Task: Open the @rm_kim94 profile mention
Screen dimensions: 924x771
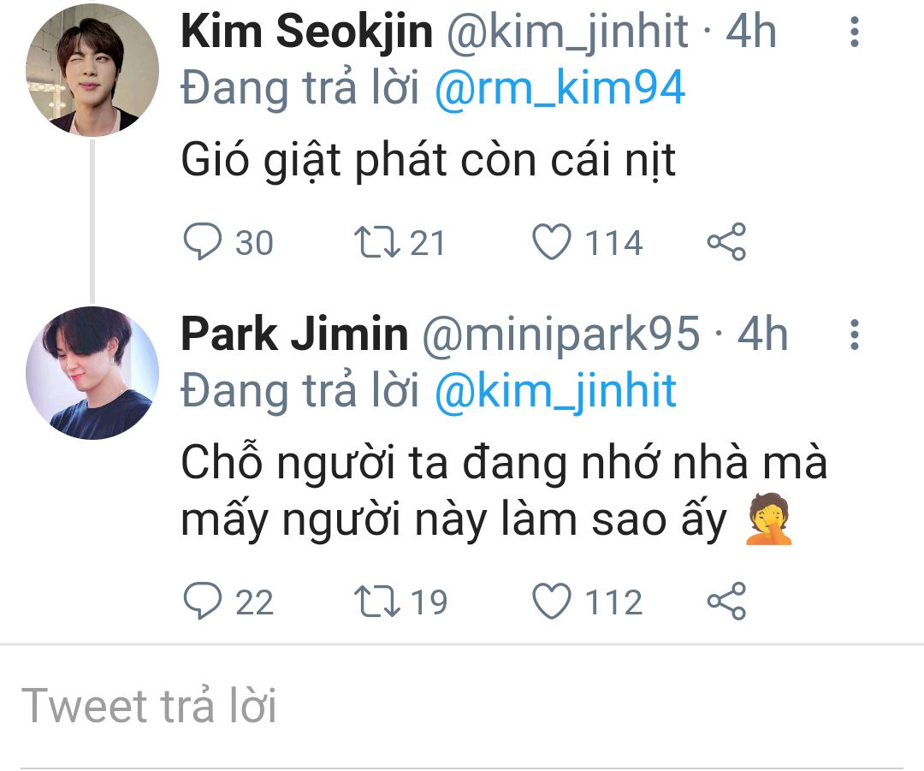Action: (560, 89)
